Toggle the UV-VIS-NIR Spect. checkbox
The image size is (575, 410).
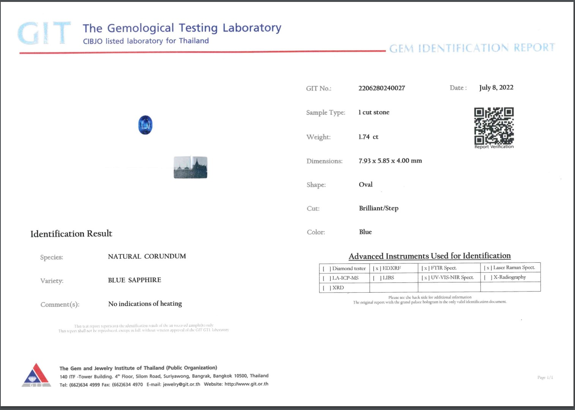(x=425, y=278)
